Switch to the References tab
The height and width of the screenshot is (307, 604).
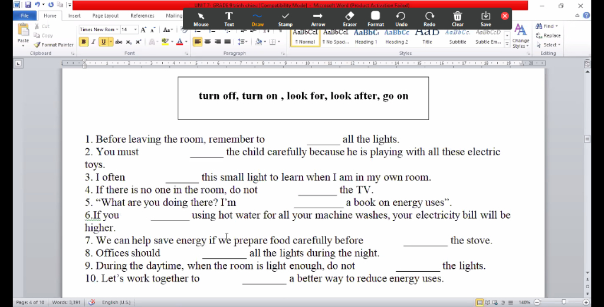click(x=142, y=16)
